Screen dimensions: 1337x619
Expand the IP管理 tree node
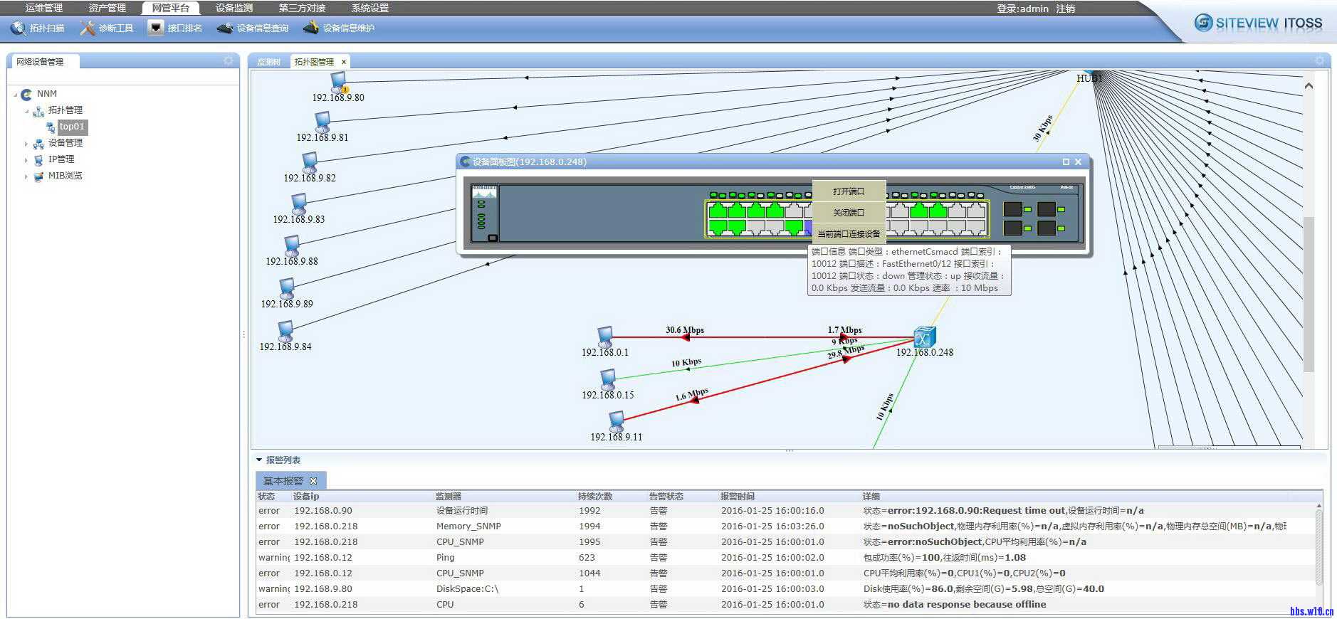26,160
